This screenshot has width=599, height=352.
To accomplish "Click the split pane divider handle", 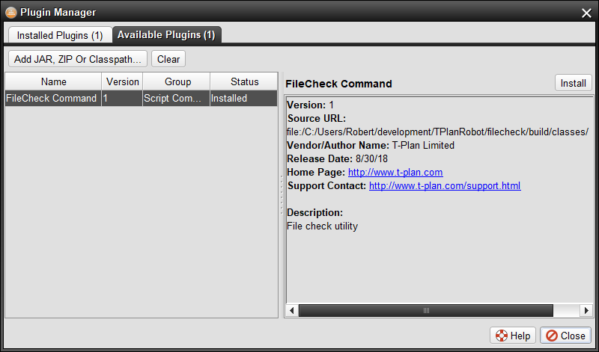I will (282, 196).
